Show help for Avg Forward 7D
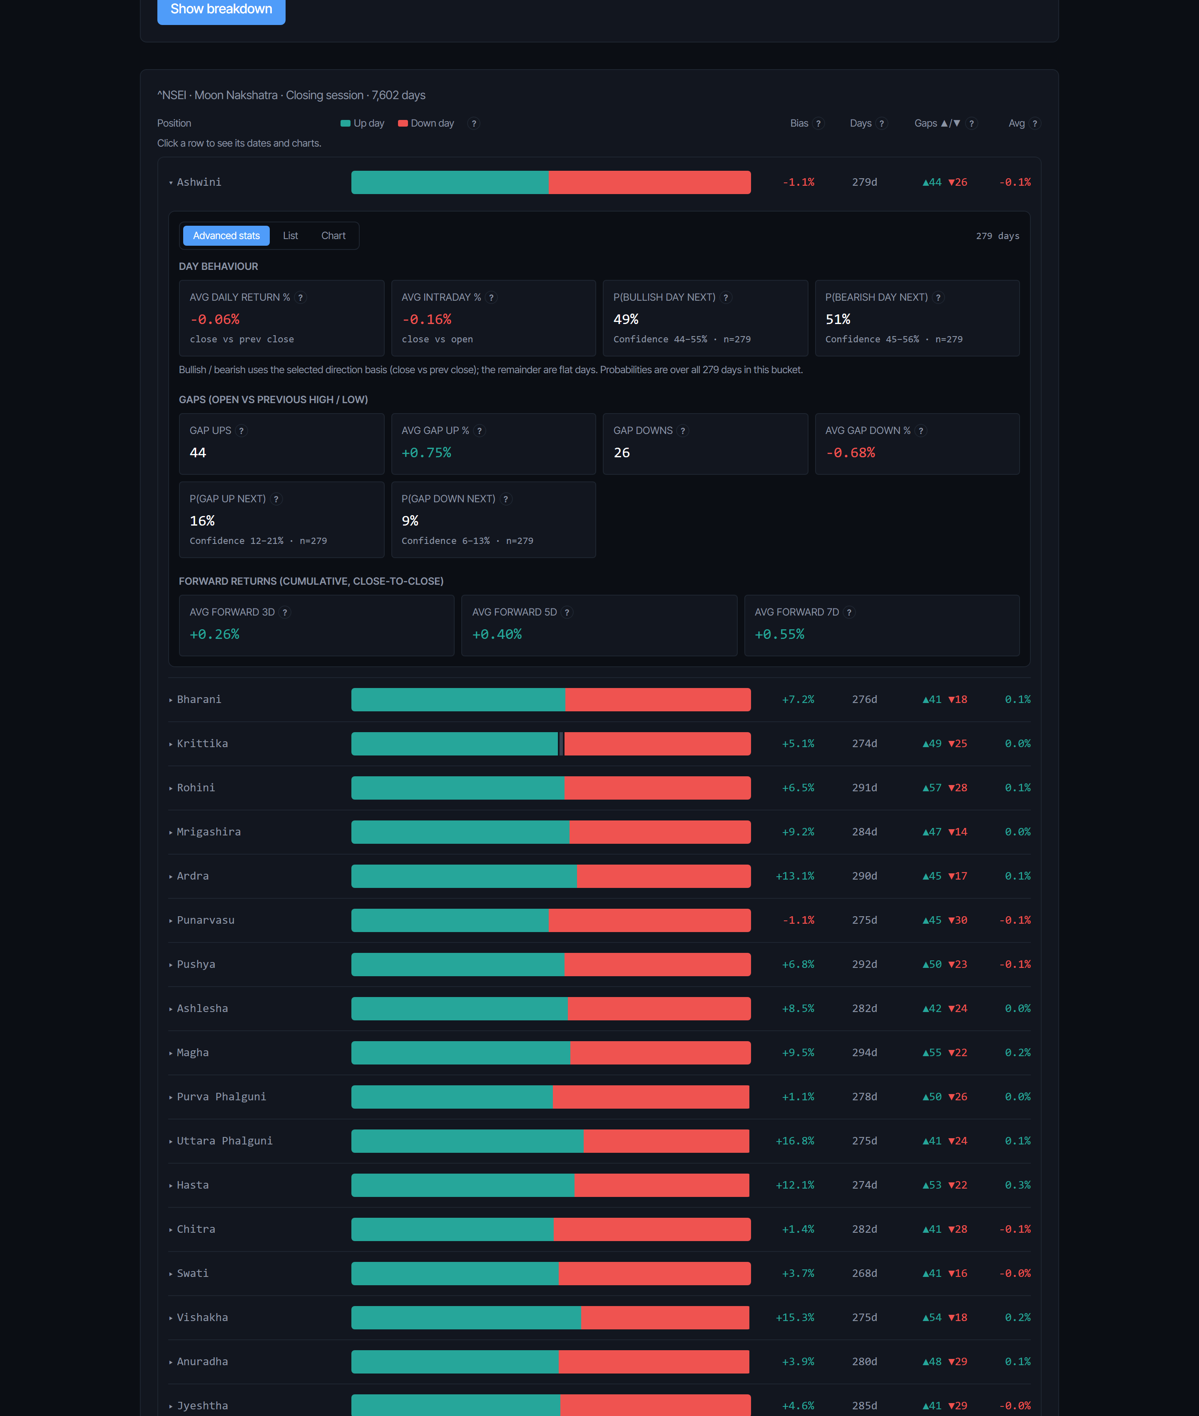The width and height of the screenshot is (1199, 1416). [849, 613]
